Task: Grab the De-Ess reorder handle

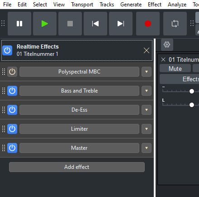Action: click(x=4, y=110)
